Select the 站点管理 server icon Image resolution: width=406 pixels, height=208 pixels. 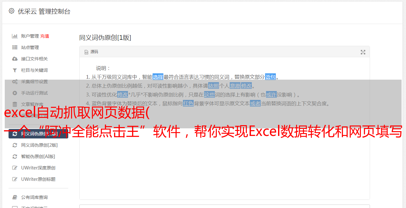[15, 47]
